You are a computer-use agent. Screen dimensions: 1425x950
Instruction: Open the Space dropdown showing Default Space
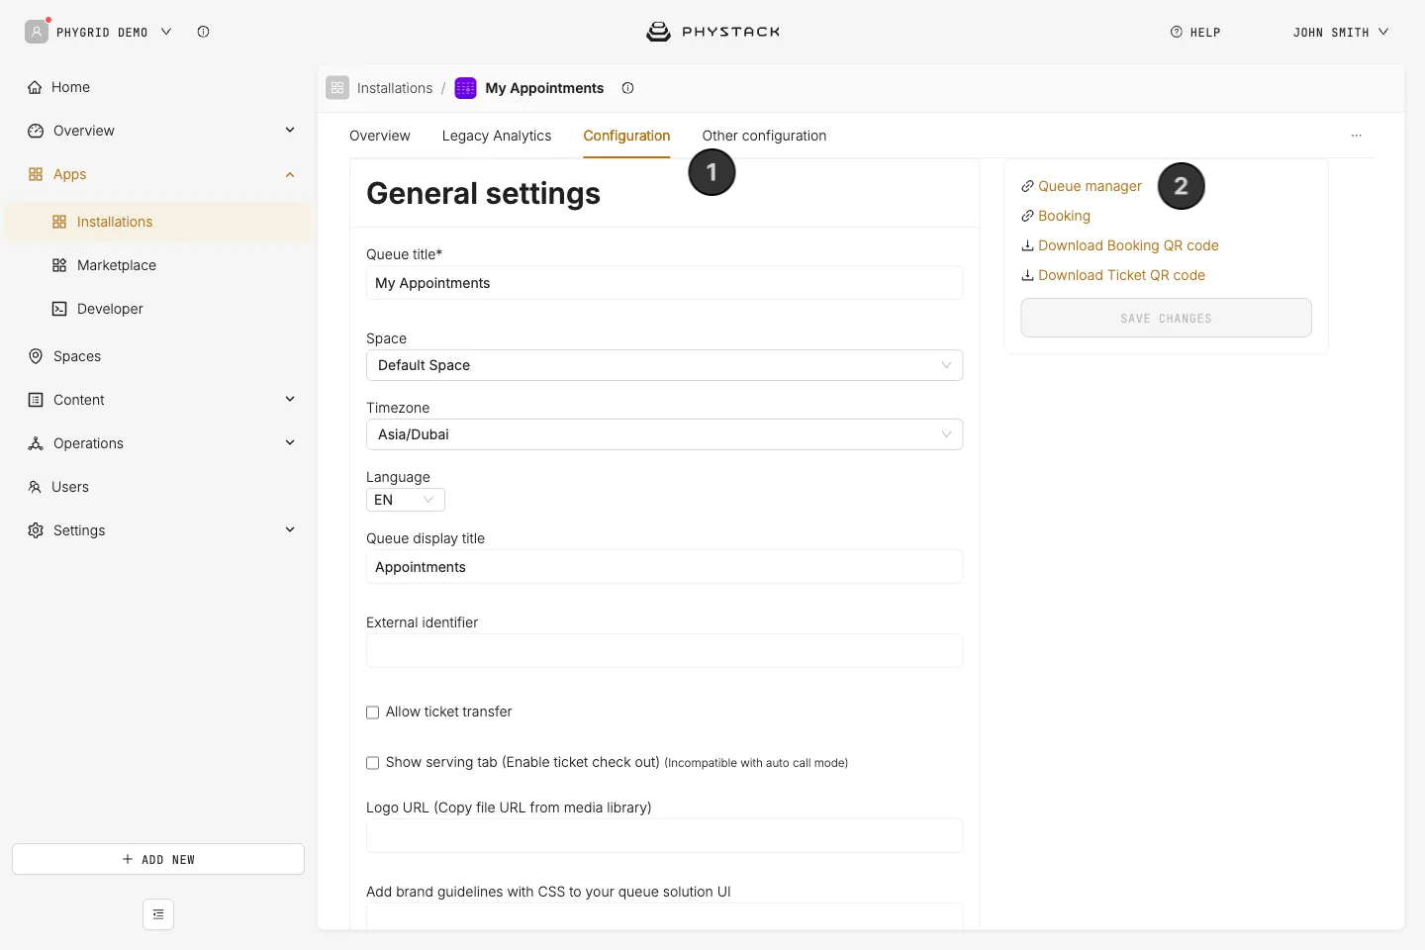664,365
